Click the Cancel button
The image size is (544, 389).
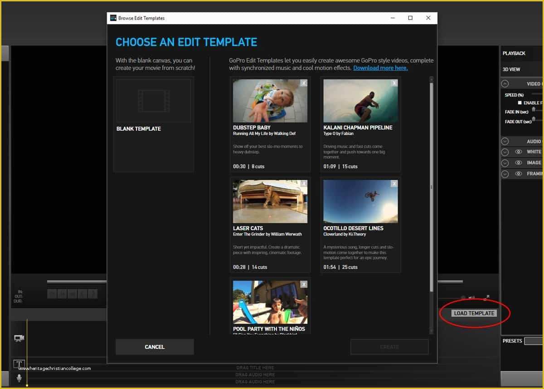[x=155, y=347]
